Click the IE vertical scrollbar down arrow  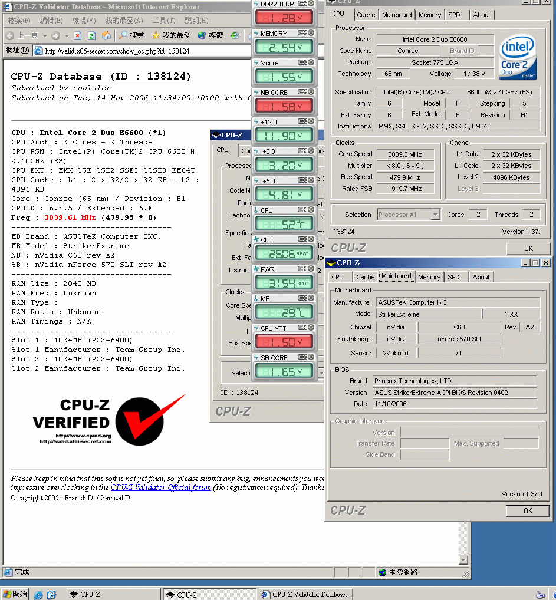click(x=463, y=560)
